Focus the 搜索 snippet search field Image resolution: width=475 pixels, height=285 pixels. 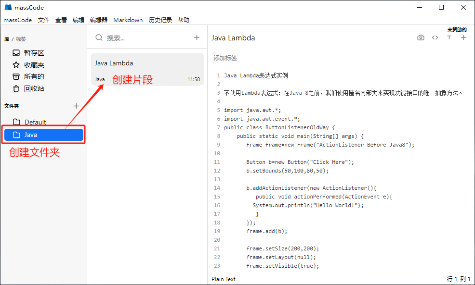148,38
